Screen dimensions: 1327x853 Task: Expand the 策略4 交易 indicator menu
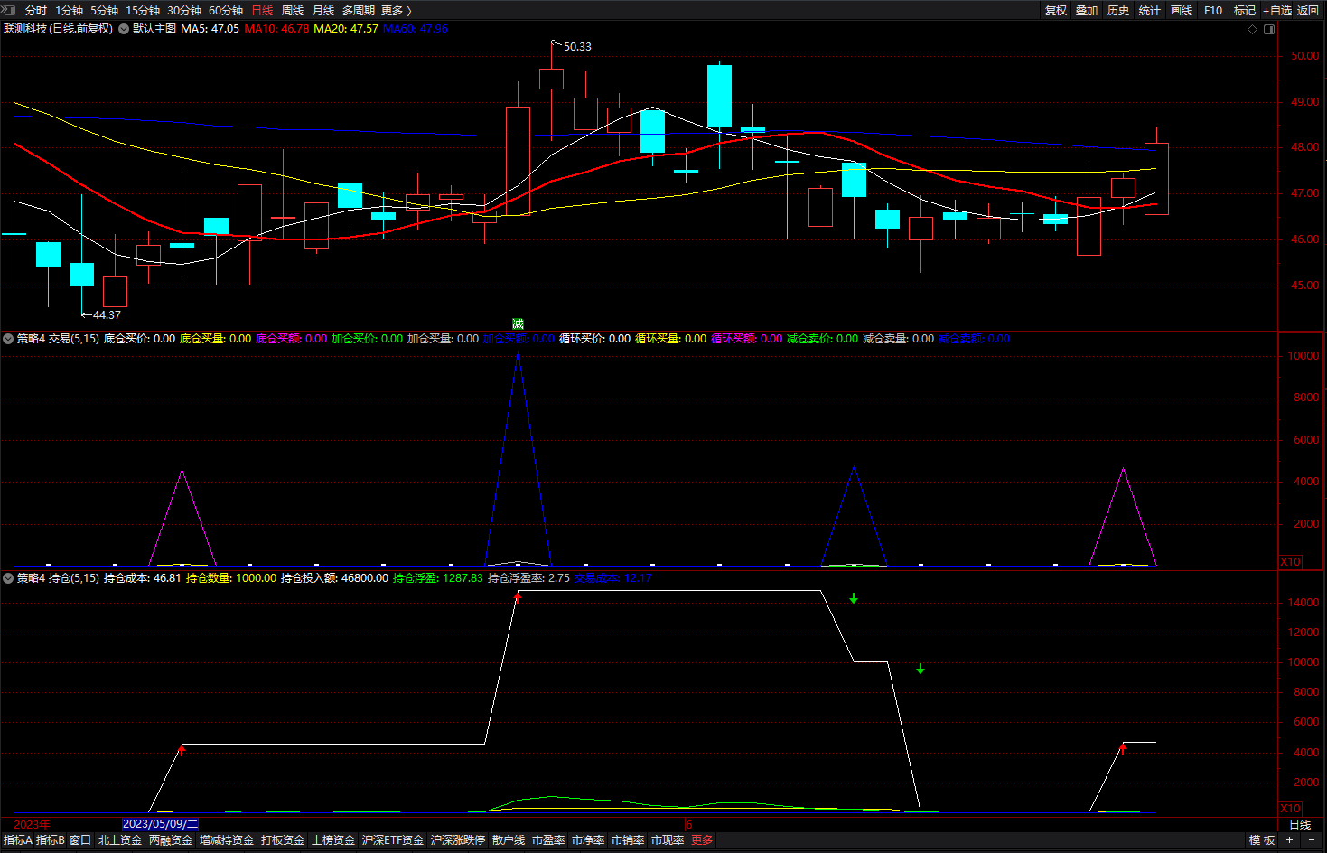click(x=8, y=339)
